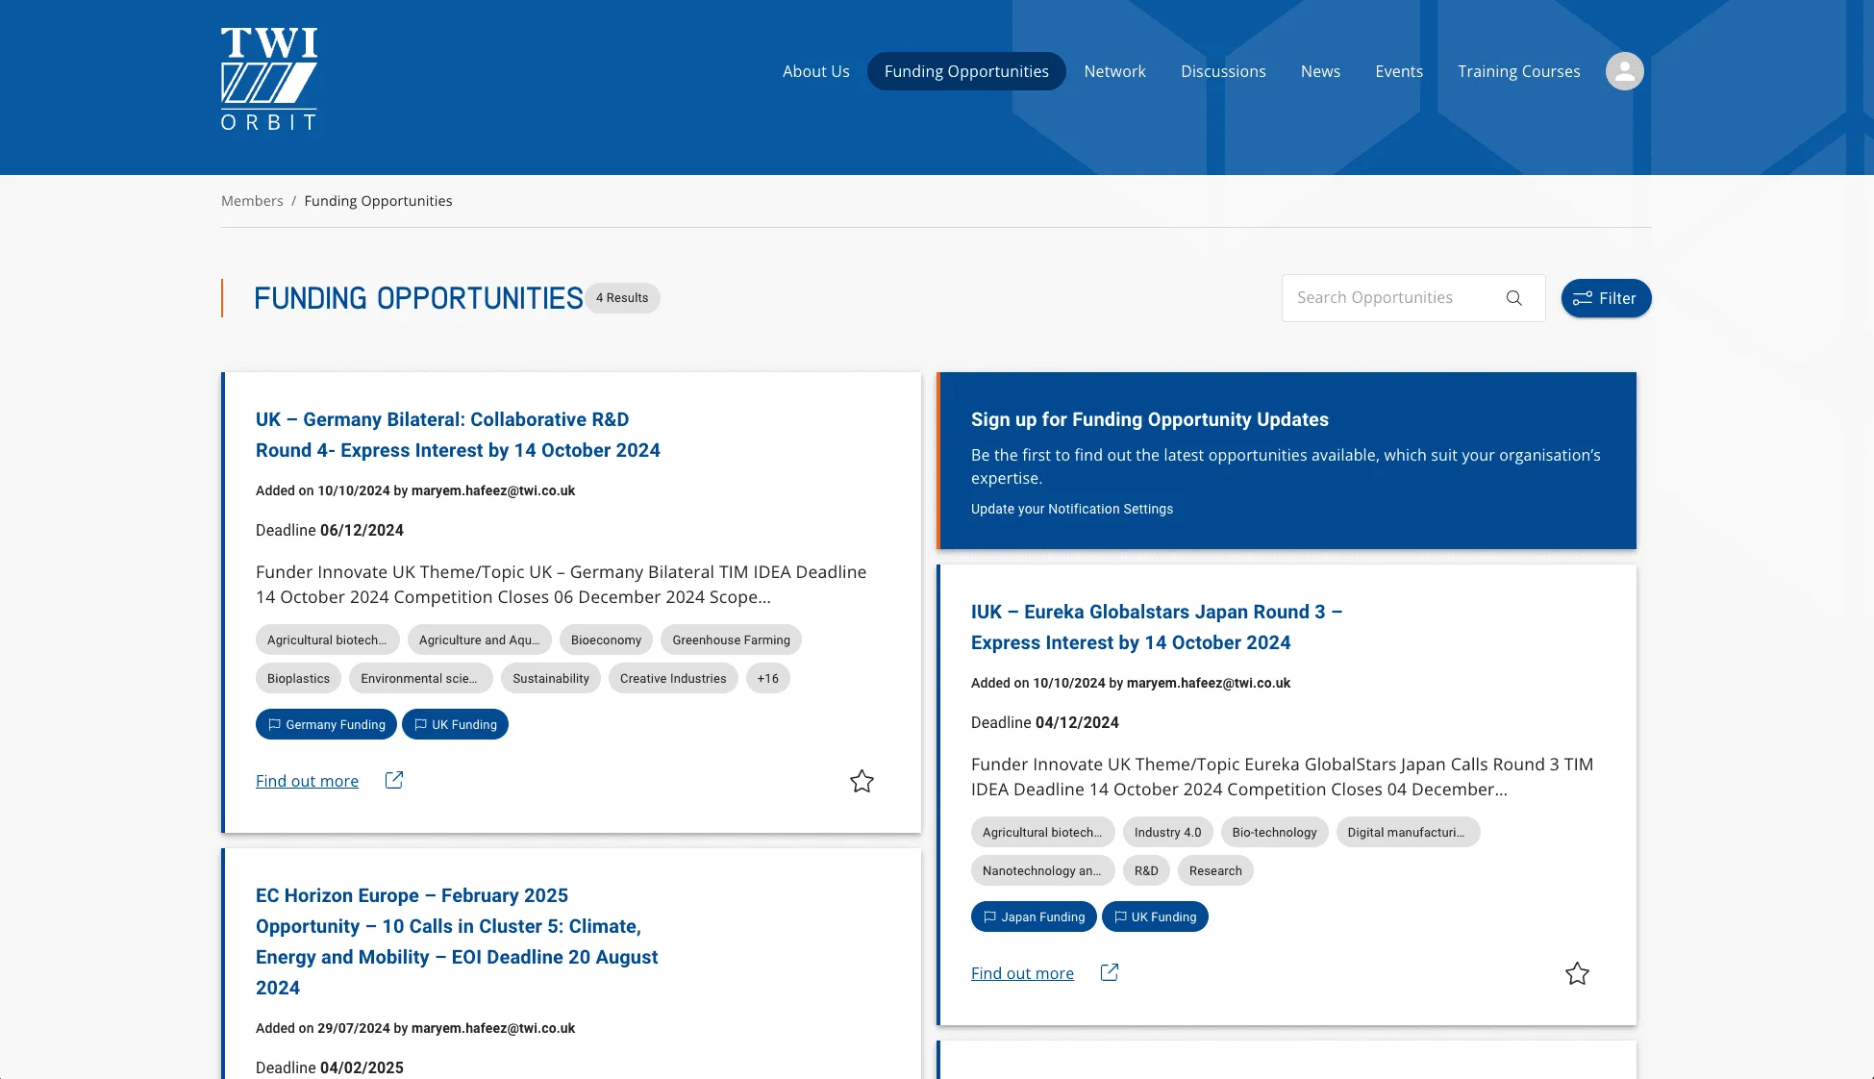
Task: Open external link icon on Eureka Japan card
Action: click(x=1110, y=972)
